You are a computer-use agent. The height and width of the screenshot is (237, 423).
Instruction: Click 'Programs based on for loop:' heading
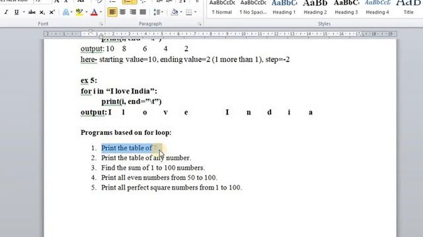click(126, 132)
